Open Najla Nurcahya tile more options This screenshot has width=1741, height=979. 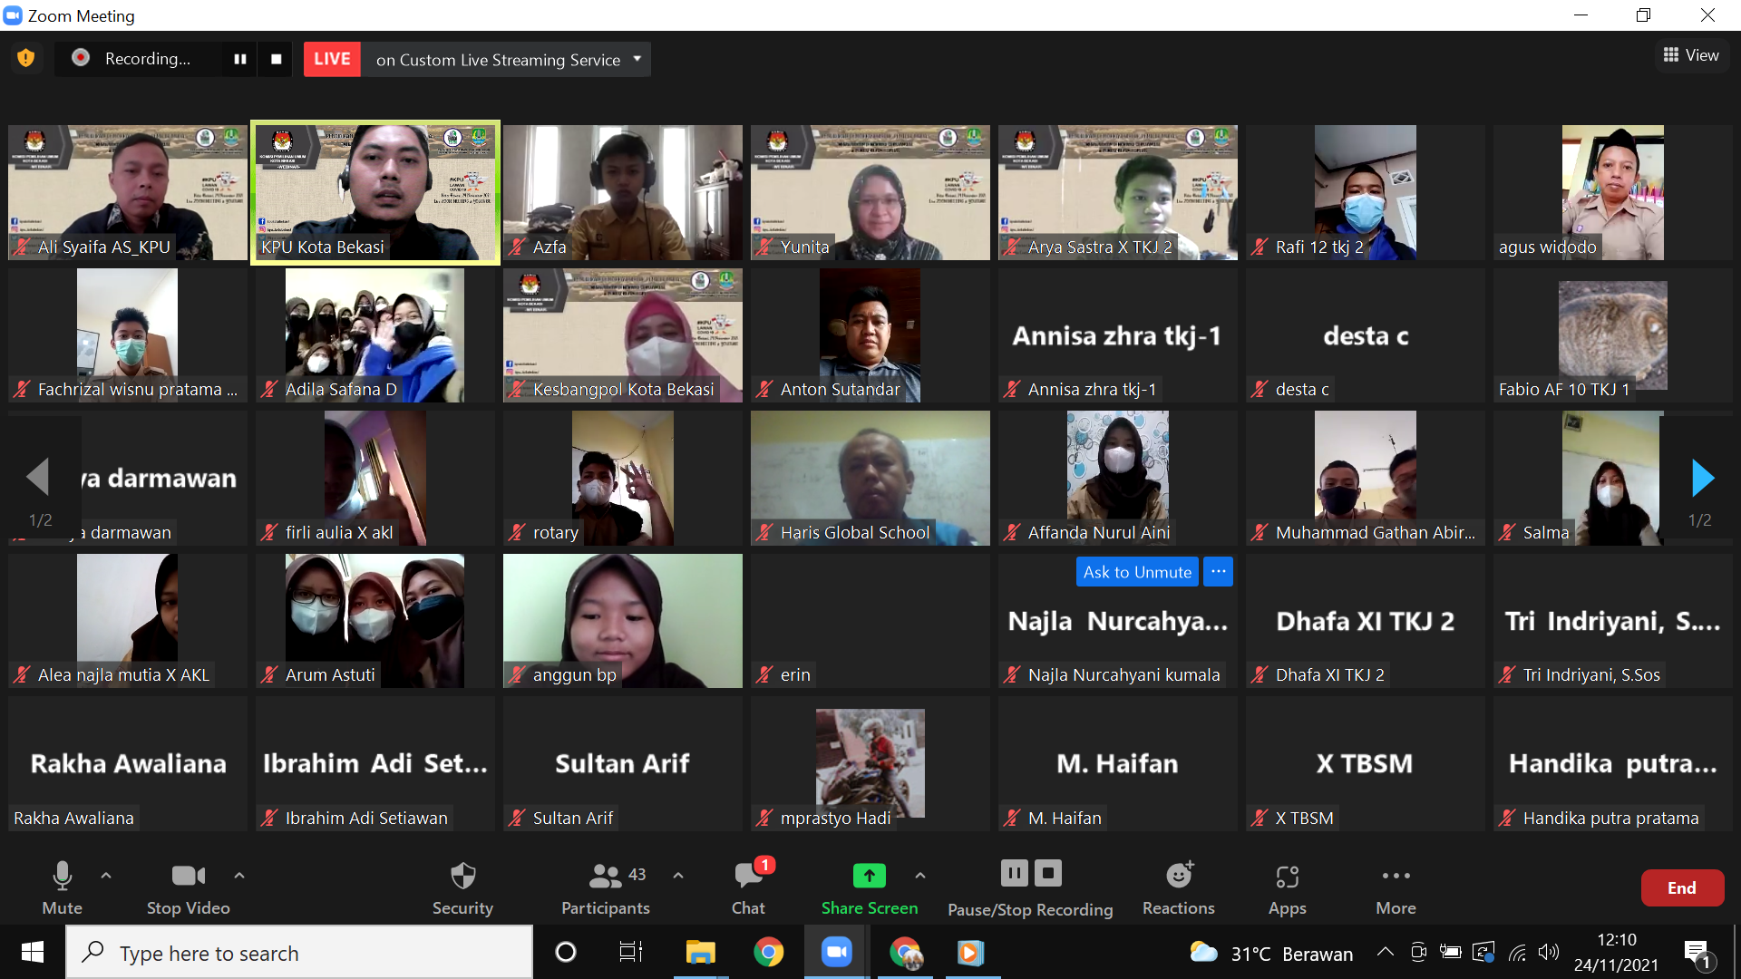click(1218, 572)
